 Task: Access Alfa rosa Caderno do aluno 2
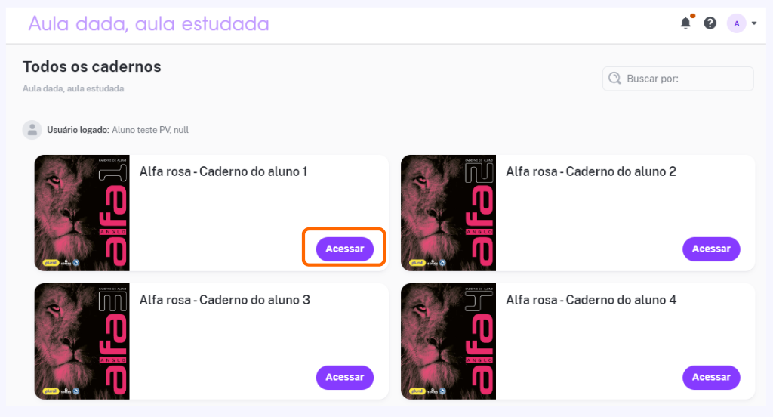pos(711,249)
